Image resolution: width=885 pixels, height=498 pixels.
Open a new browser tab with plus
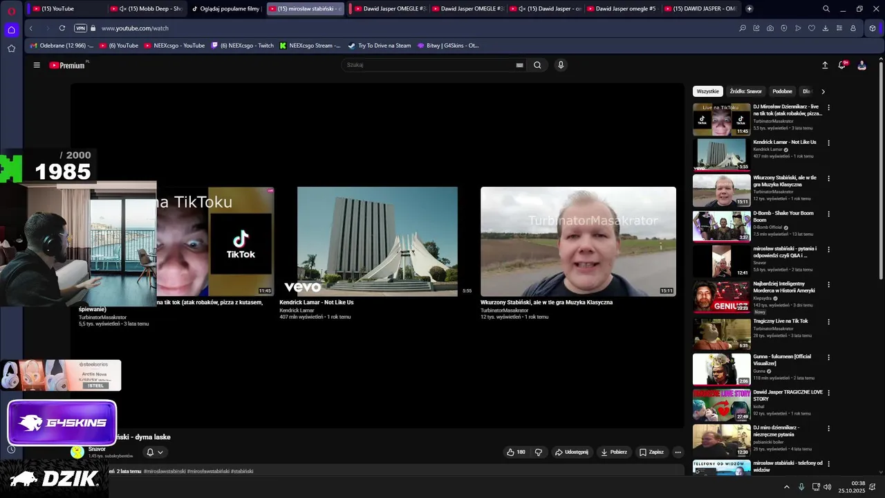pos(749,9)
